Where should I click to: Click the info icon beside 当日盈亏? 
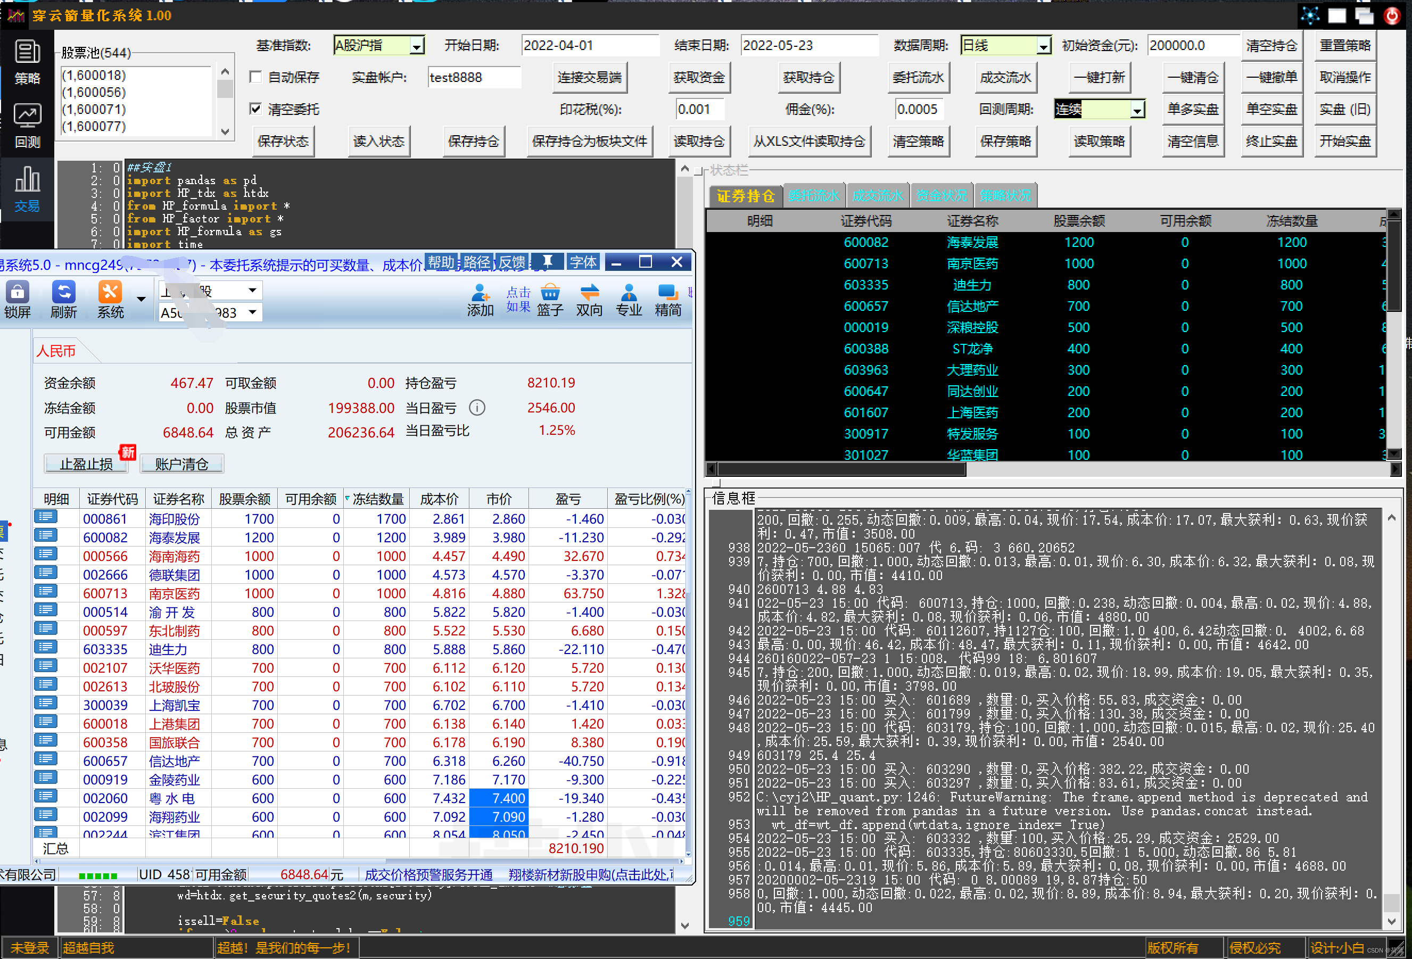coord(477,408)
